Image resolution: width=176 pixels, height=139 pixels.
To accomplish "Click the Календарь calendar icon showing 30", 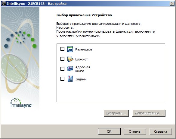I will pos(70,49).
